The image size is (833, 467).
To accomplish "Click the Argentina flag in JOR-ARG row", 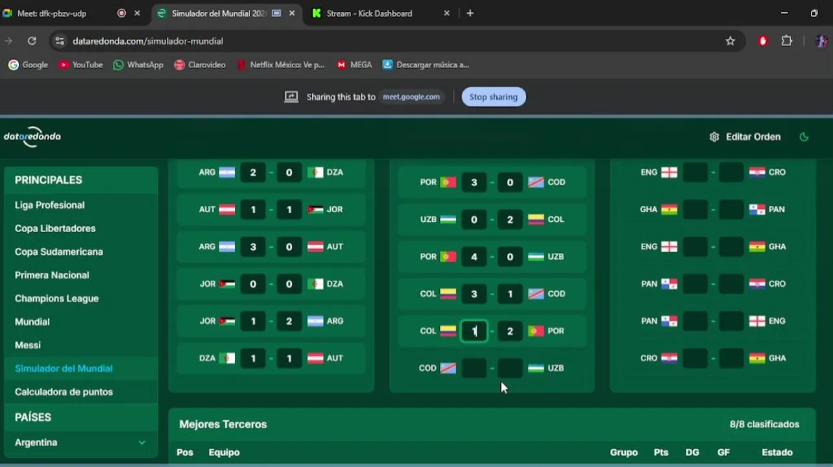I will tap(315, 320).
